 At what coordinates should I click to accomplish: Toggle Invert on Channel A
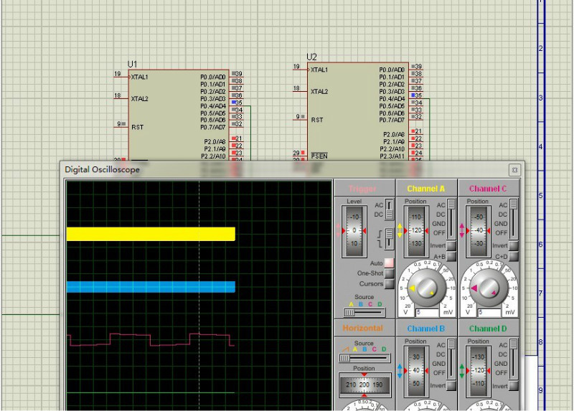coord(451,246)
